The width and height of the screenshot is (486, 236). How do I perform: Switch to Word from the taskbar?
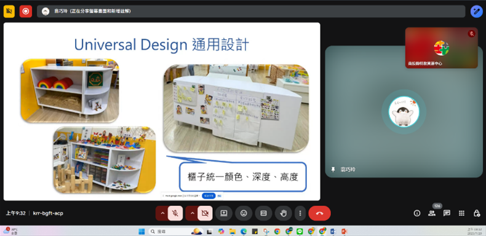333,231
